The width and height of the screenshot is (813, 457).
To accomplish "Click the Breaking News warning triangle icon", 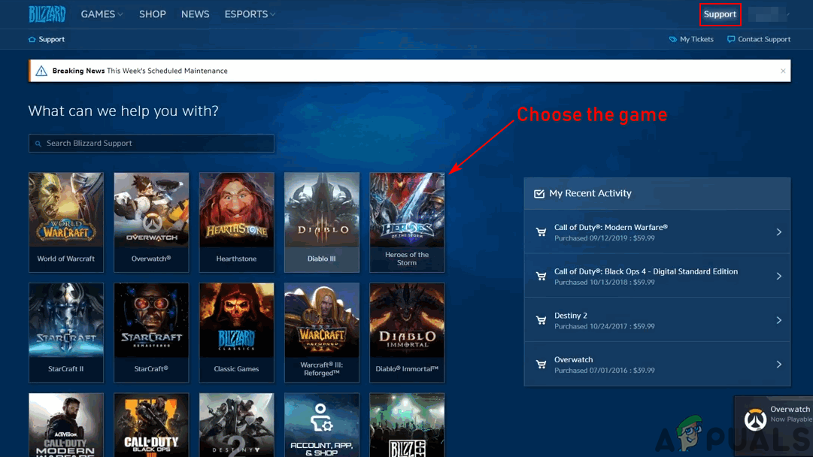I will coord(41,71).
